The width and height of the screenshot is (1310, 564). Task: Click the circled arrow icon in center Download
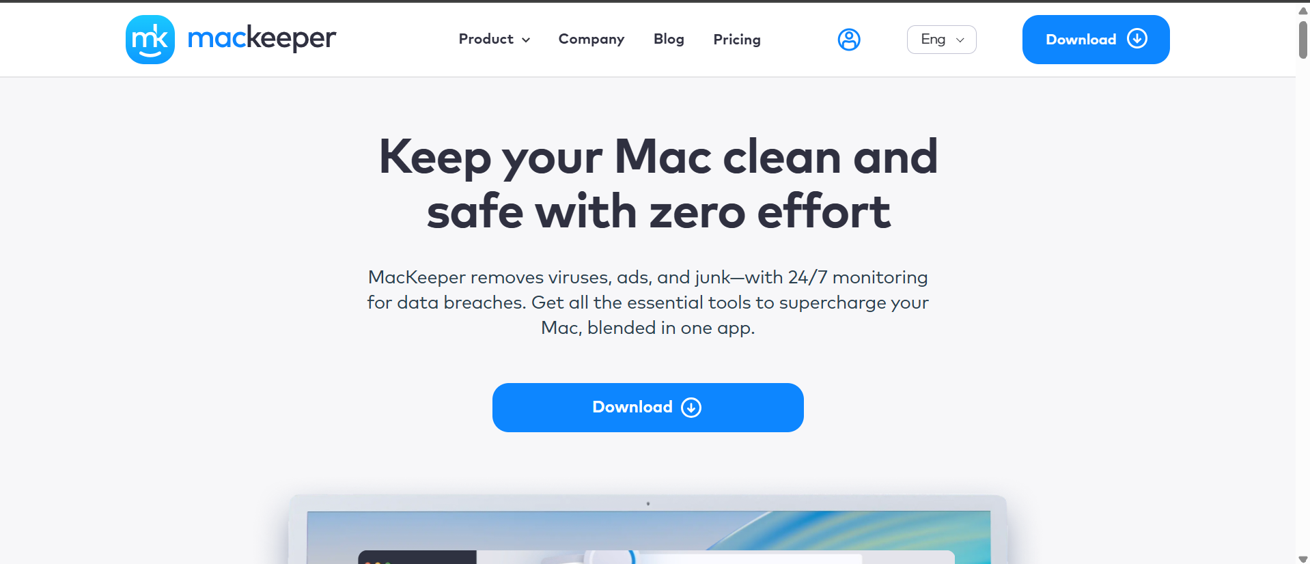click(x=691, y=408)
